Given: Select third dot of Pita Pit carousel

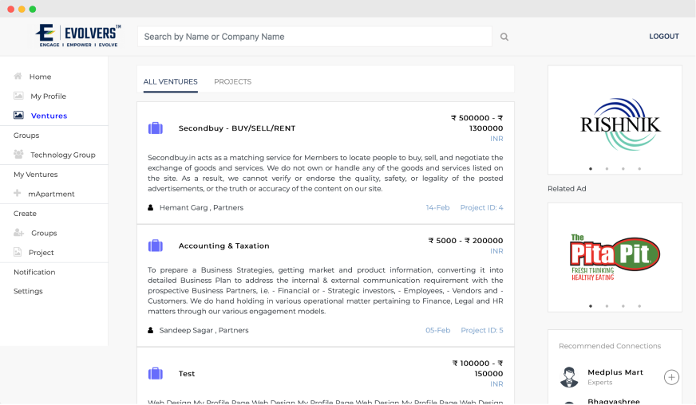Looking at the screenshot, I should (x=623, y=306).
